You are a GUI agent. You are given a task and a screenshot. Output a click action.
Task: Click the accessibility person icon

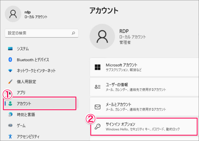(x=10, y=136)
